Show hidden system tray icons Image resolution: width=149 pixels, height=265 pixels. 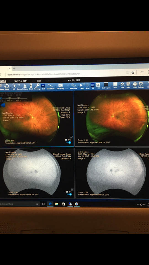tap(138, 205)
